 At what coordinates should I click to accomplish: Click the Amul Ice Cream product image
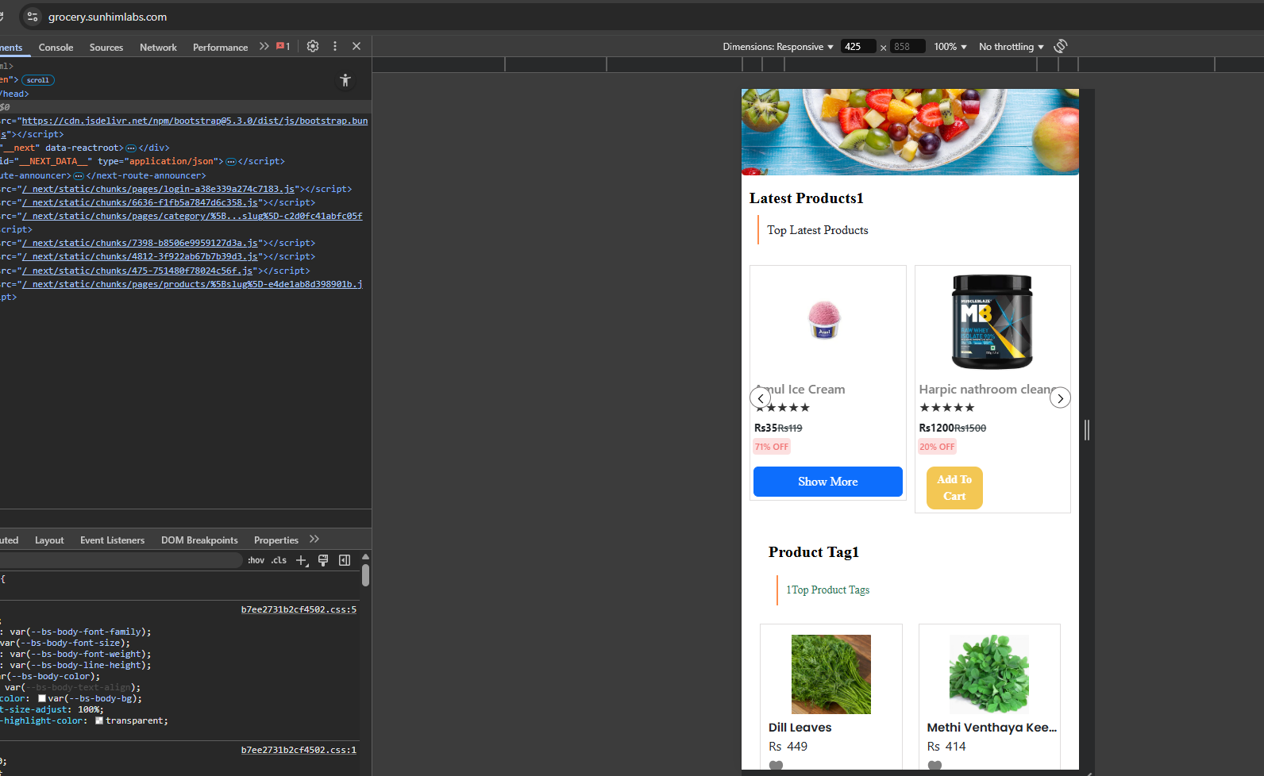tap(824, 320)
